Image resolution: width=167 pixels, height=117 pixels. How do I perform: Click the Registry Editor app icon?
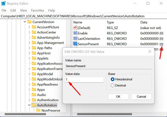3,3
